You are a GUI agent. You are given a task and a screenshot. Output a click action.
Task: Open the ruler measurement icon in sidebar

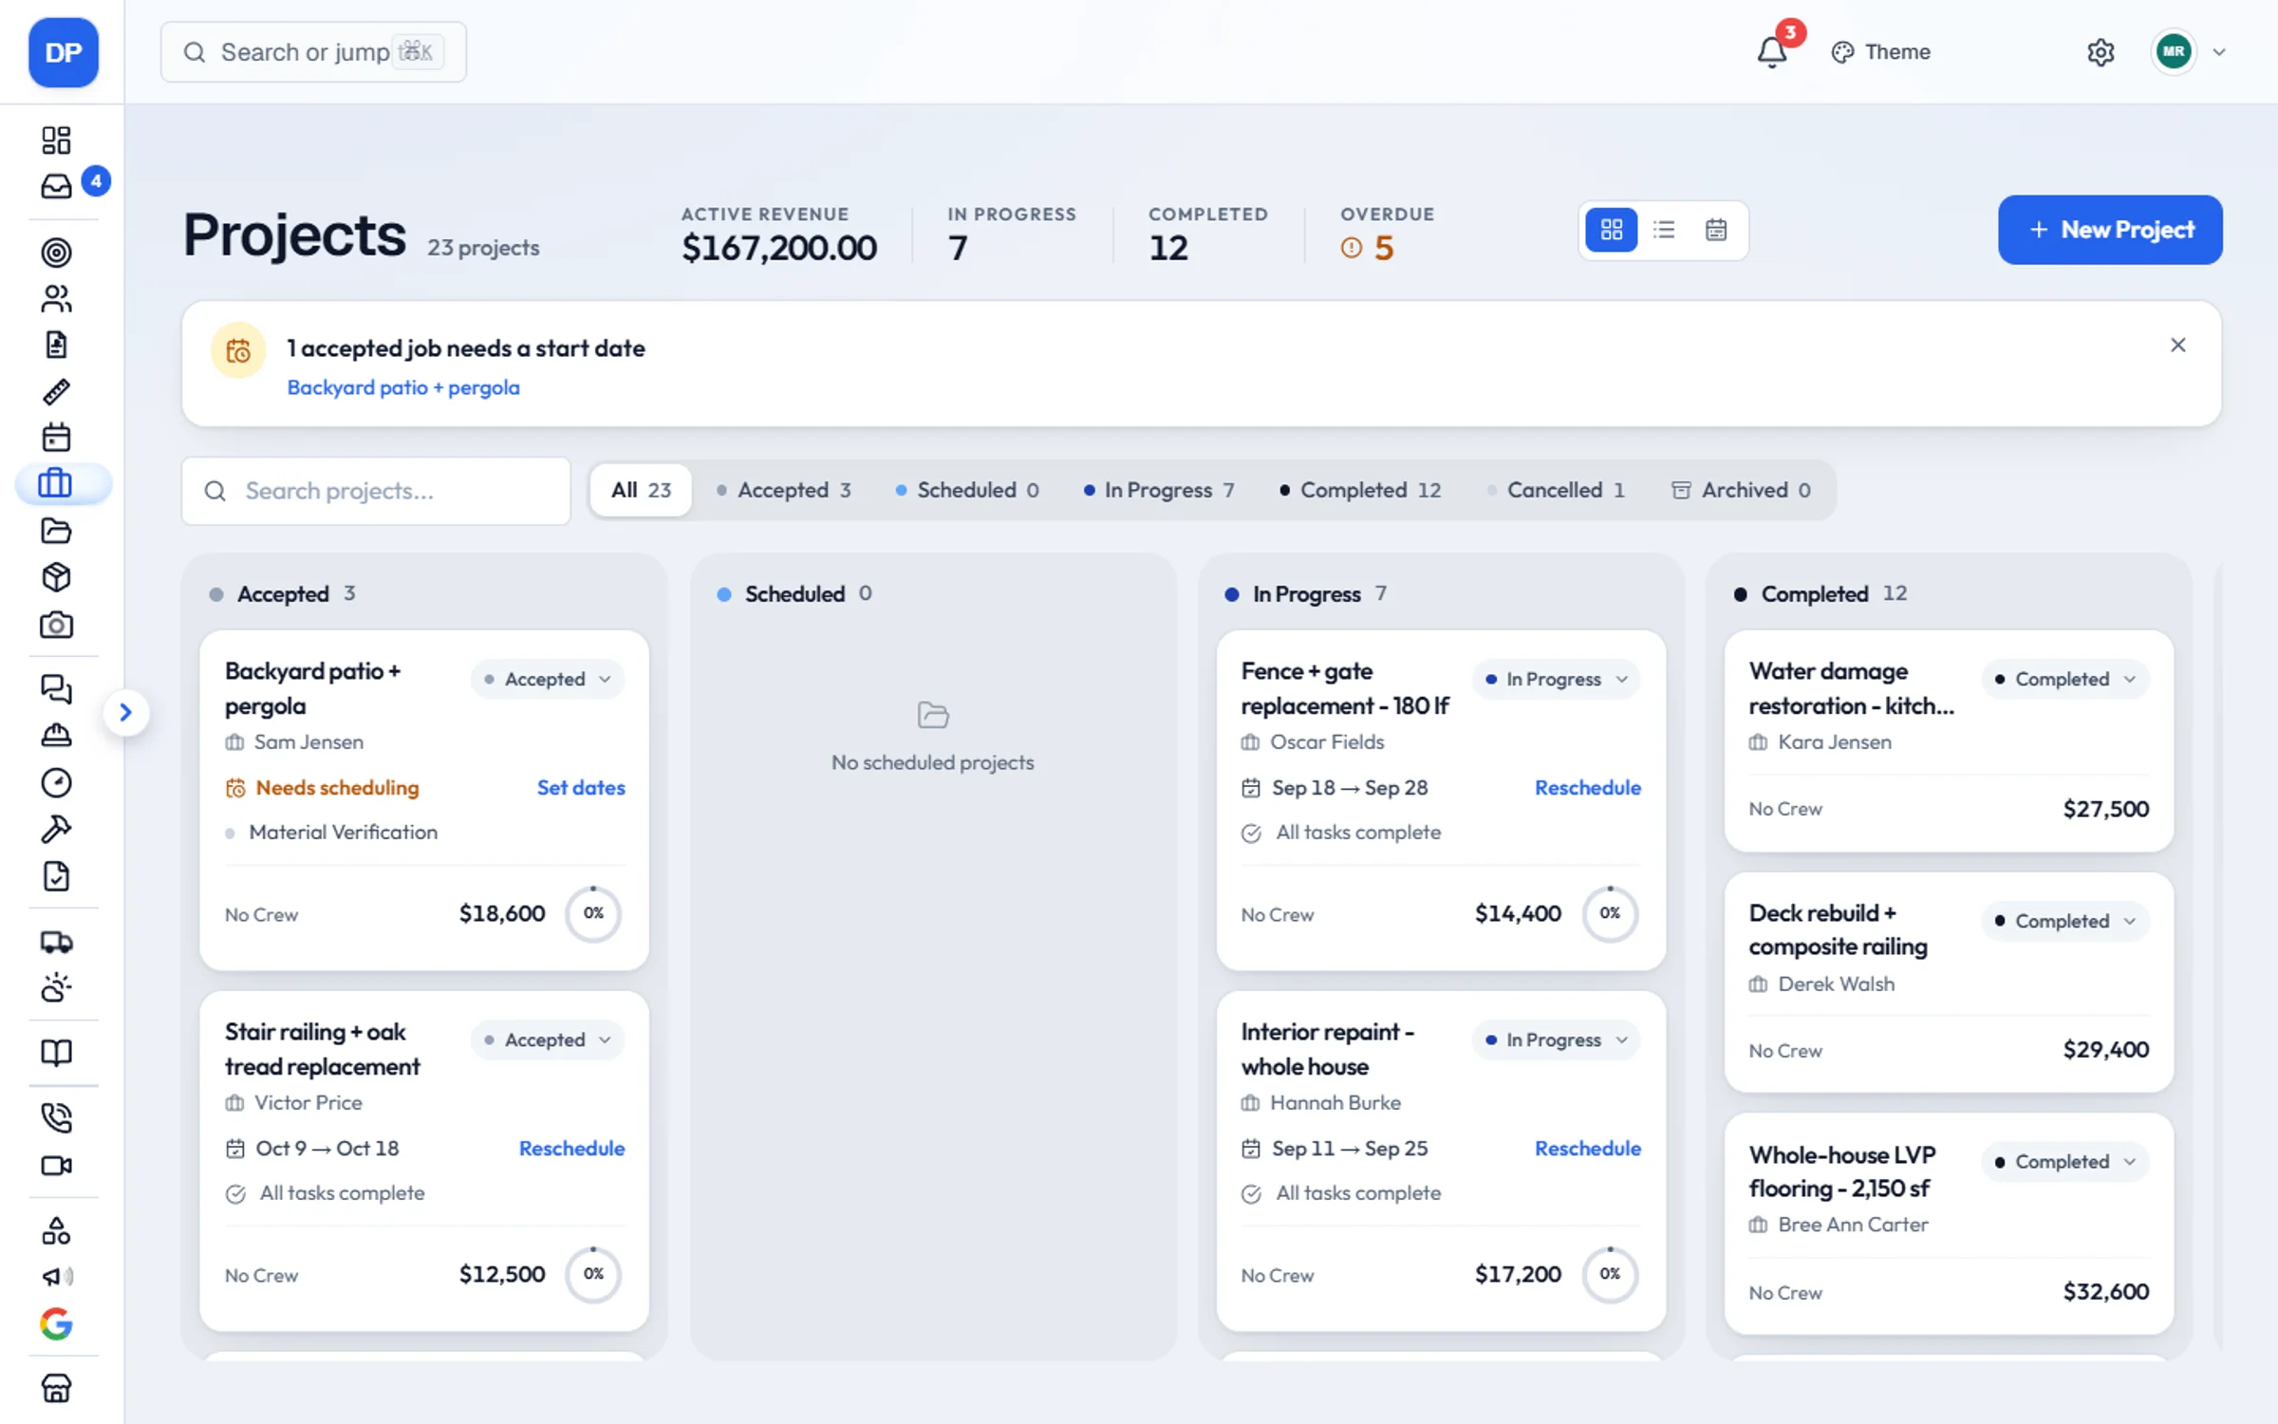[56, 391]
